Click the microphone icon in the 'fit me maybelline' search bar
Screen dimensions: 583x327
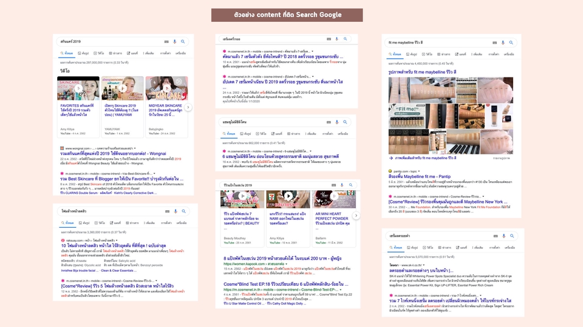tap(503, 42)
